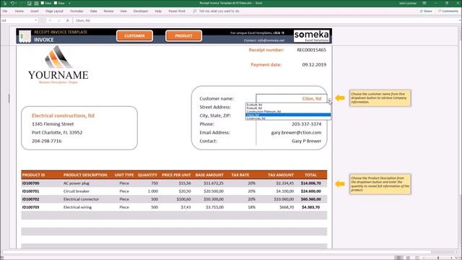The height and width of the screenshot is (260, 462).
Task: Click the YOURNAME company logo image
Action: click(58, 65)
